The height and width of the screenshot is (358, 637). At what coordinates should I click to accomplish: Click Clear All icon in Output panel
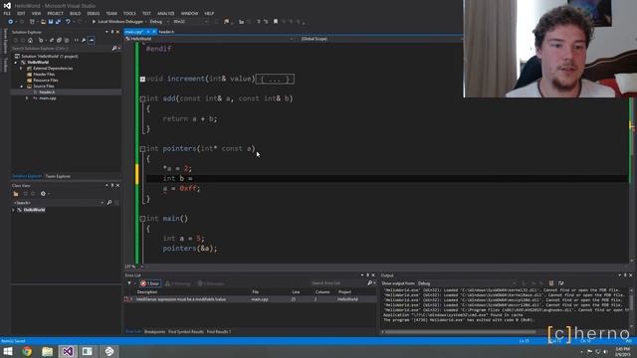551,283
